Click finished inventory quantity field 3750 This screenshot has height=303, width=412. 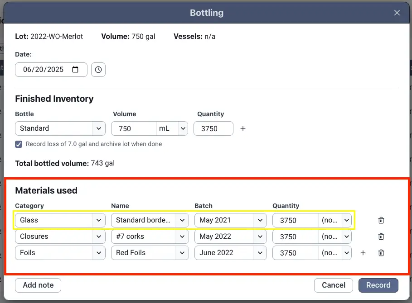click(213, 128)
